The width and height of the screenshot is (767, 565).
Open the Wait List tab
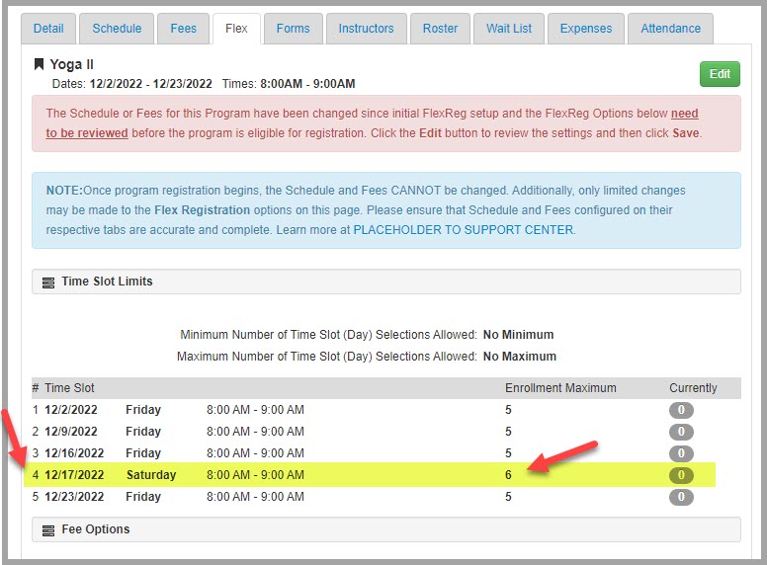click(509, 29)
